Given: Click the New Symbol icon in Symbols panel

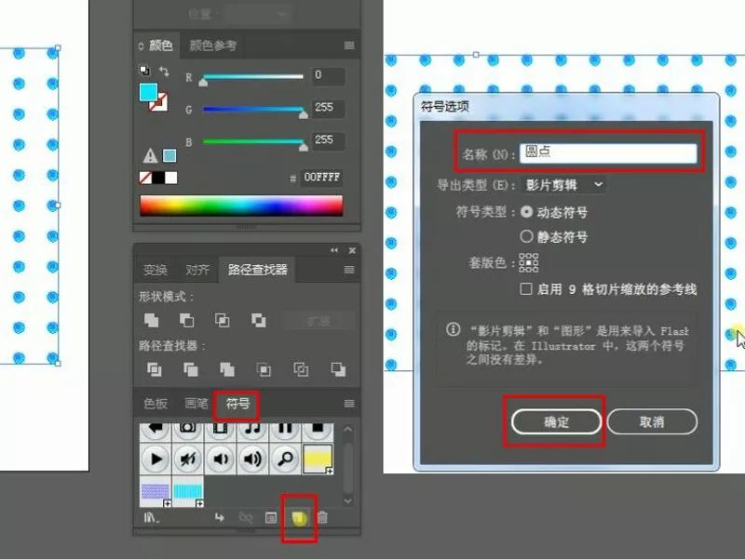Looking at the screenshot, I should [x=299, y=518].
